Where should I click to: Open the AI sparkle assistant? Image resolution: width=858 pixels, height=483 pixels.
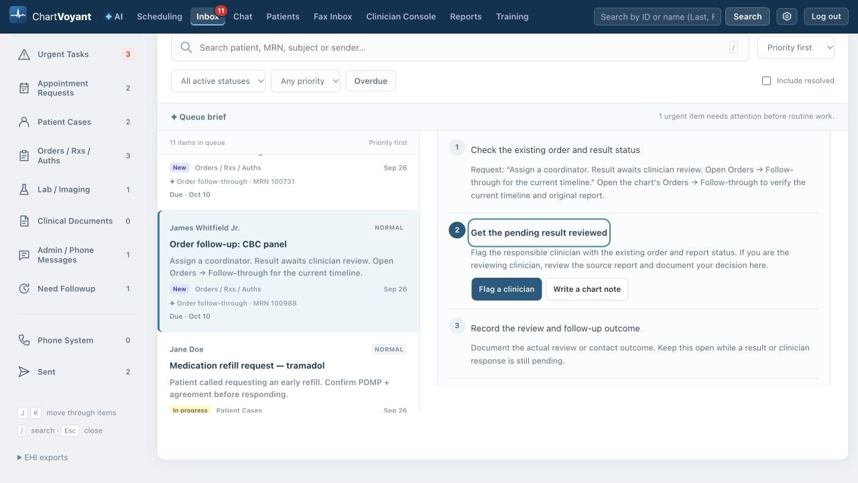[114, 17]
